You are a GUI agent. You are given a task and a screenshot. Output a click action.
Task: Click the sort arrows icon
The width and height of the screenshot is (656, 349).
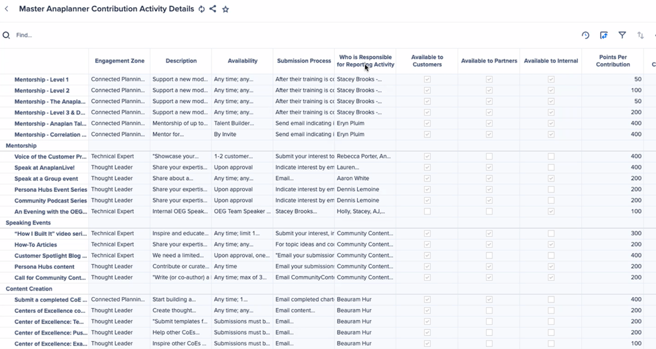640,35
